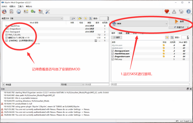Click the mod list filter input field
Viewport: 193px width, 123px height.
coord(97,85)
